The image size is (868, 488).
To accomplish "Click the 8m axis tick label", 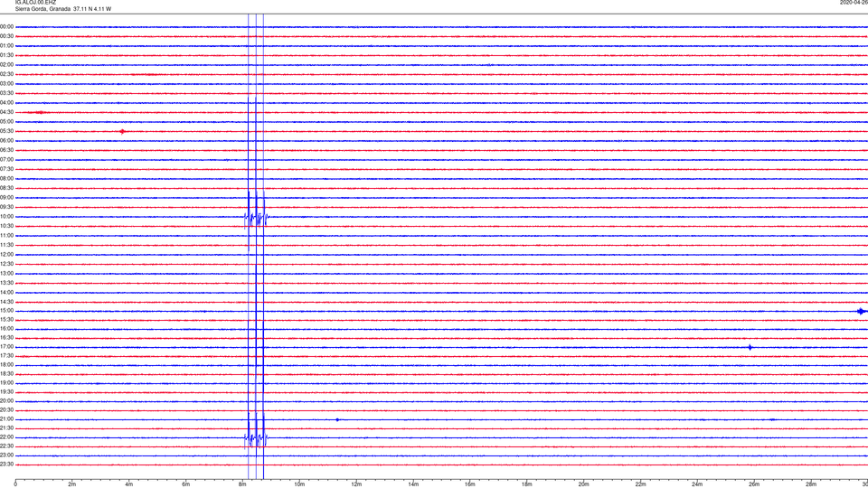I will pyautogui.click(x=243, y=484).
